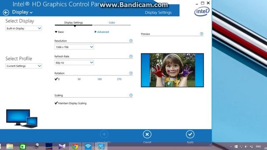Go back using the circled arrow icon
The height and width of the screenshot is (150, 267).
tap(6, 12)
